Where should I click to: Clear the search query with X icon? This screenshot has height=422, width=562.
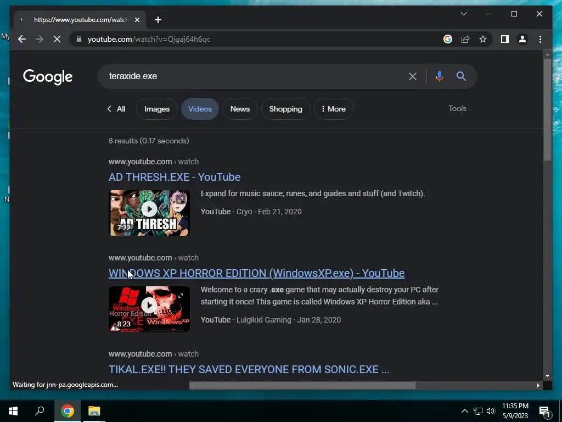(413, 76)
